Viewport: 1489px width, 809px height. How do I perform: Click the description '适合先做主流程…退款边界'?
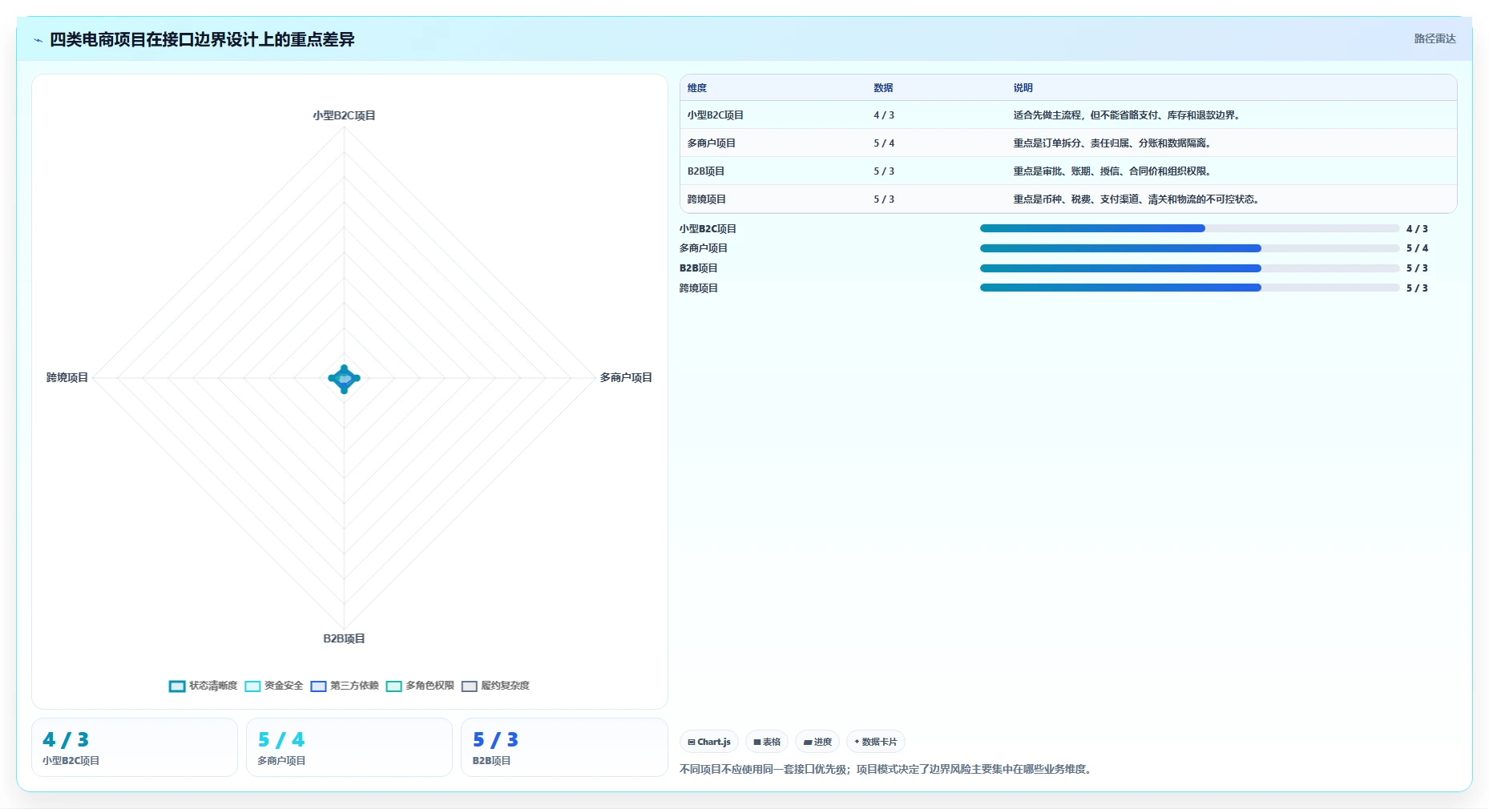pos(1128,115)
